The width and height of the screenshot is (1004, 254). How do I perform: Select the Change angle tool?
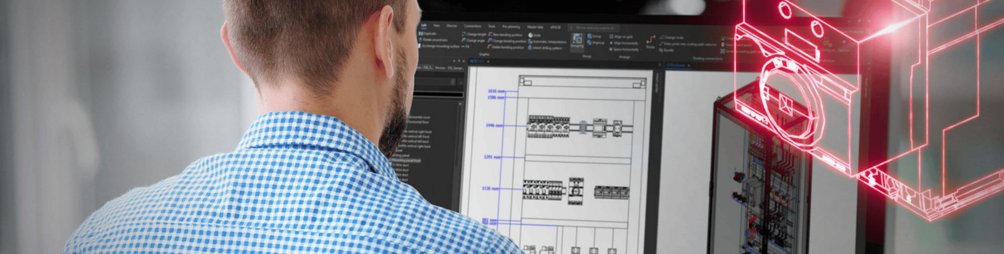point(473,40)
